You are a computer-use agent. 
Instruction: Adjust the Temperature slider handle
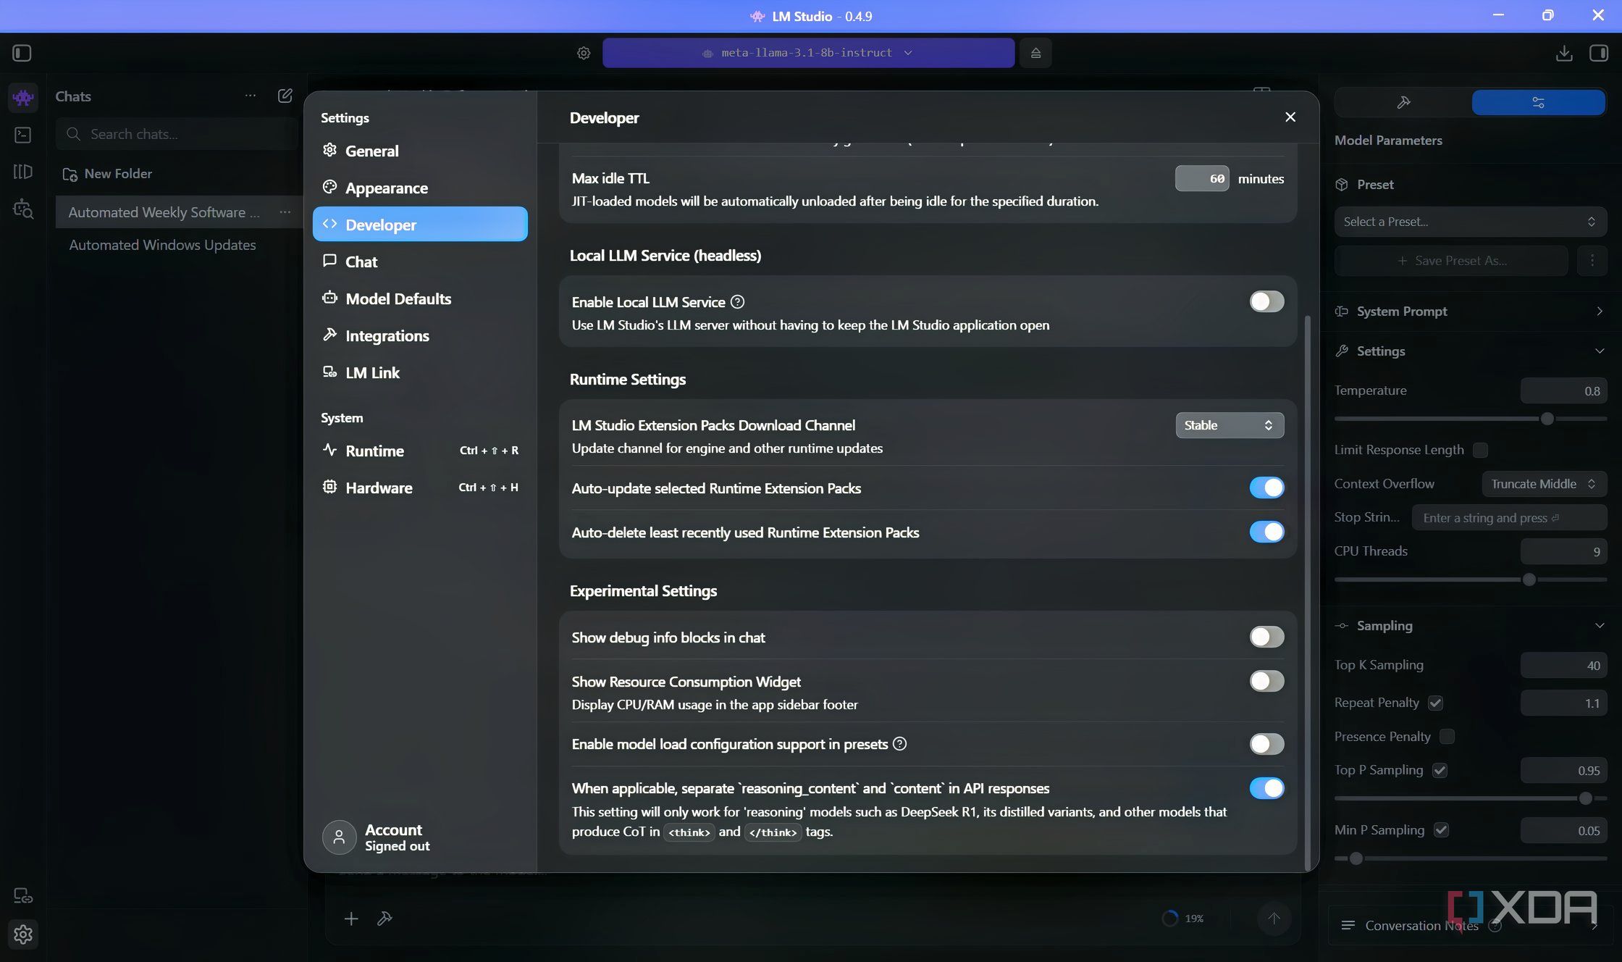[x=1547, y=419]
